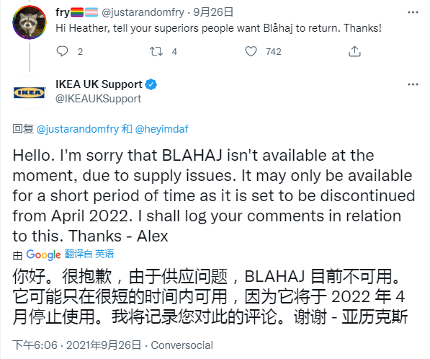
Task: Open the IKEA UK Support profile name
Action: point(99,84)
